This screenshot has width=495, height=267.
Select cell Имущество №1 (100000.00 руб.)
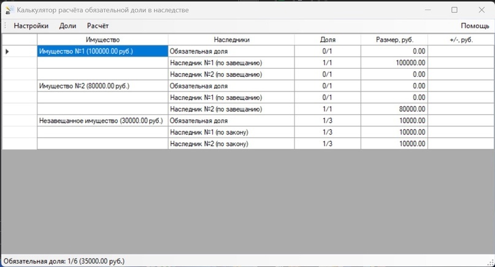[x=102, y=51]
